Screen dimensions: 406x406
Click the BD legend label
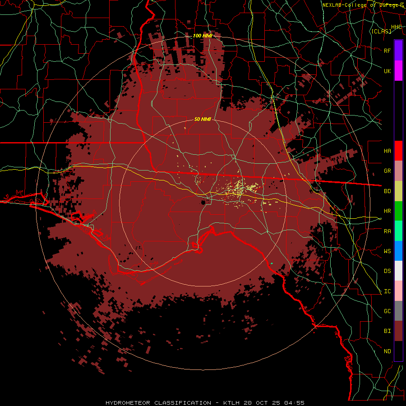point(387,191)
